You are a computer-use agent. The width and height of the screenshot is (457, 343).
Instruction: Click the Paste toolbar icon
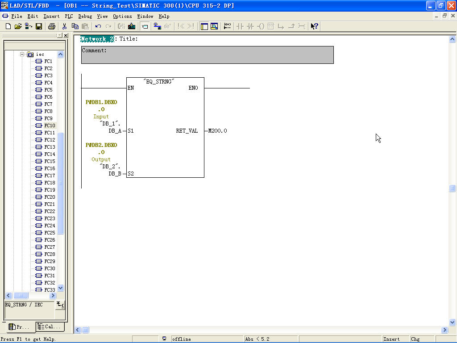(85, 26)
